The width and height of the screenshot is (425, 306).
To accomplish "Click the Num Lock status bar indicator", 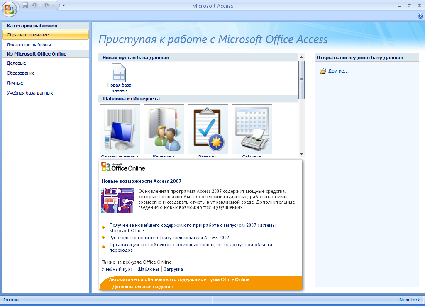I will tap(409, 300).
